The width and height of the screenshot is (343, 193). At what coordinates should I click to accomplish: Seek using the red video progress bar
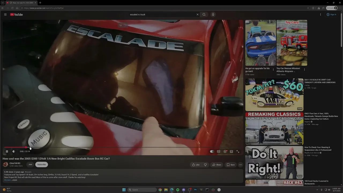tap(123, 147)
